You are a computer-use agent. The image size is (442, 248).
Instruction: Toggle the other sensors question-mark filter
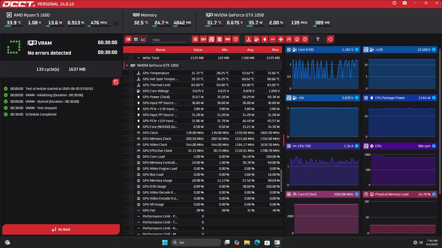pos(305,39)
